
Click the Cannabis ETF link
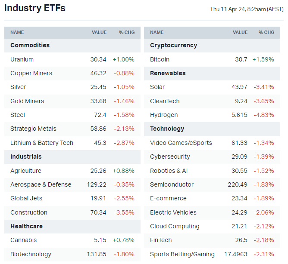pos(24,240)
